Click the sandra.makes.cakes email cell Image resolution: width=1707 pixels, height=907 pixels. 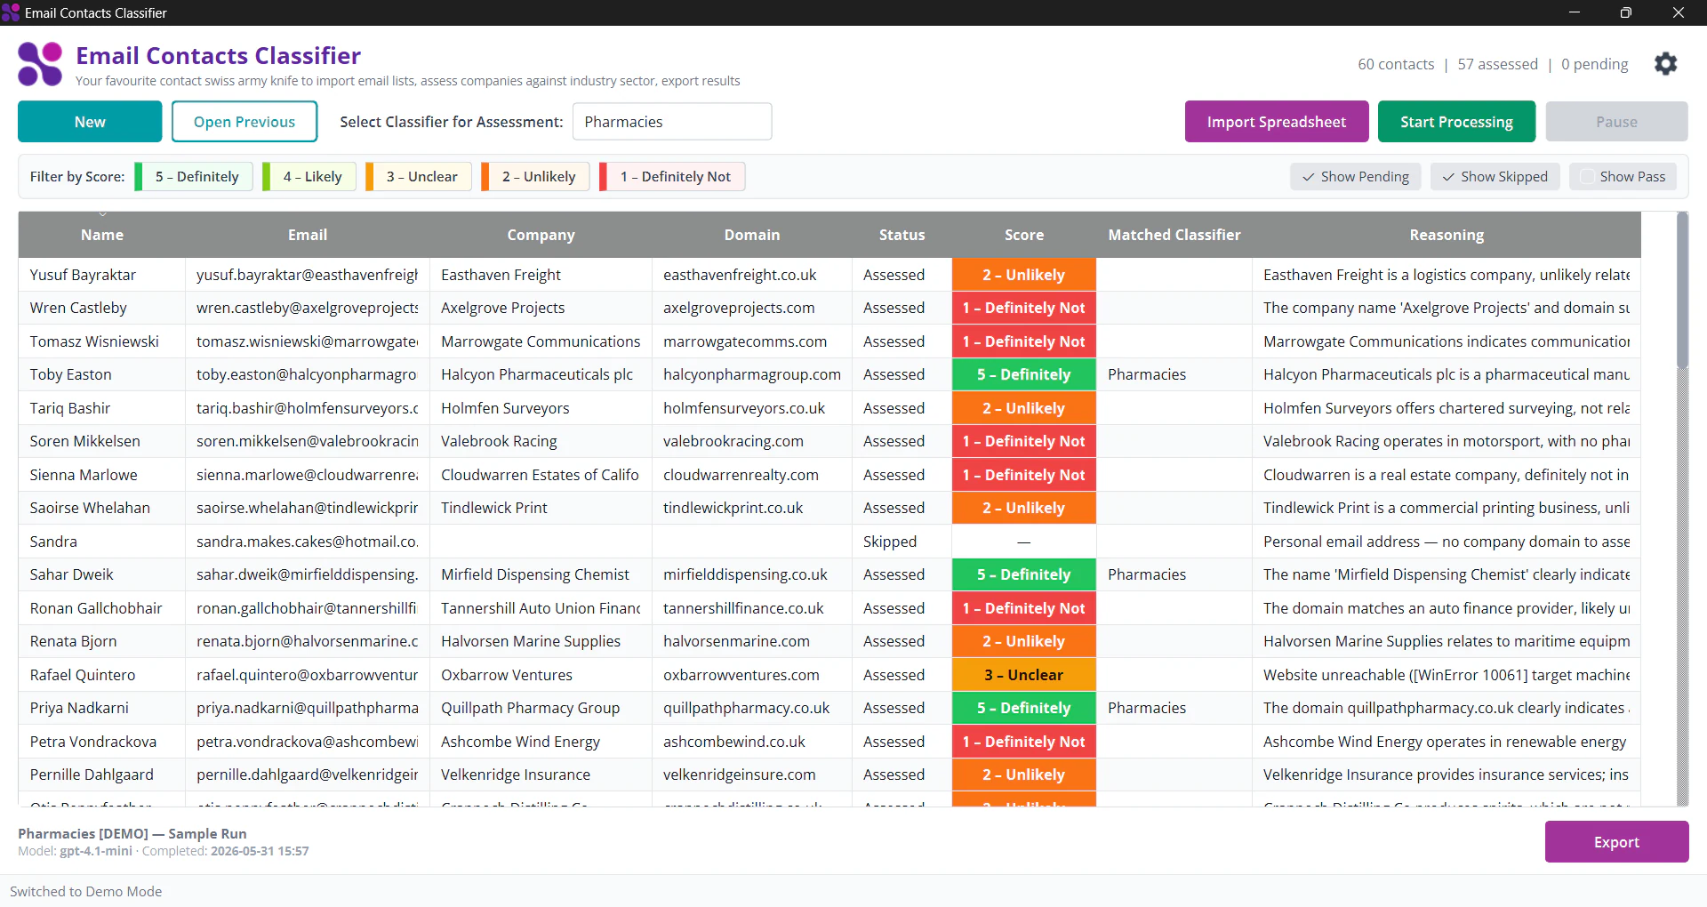[x=308, y=542]
